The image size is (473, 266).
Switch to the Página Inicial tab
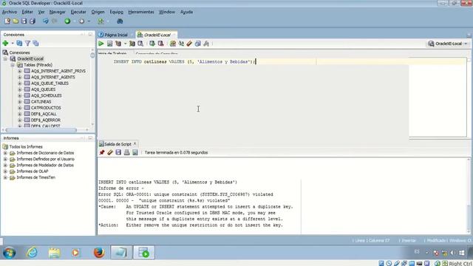116,35
